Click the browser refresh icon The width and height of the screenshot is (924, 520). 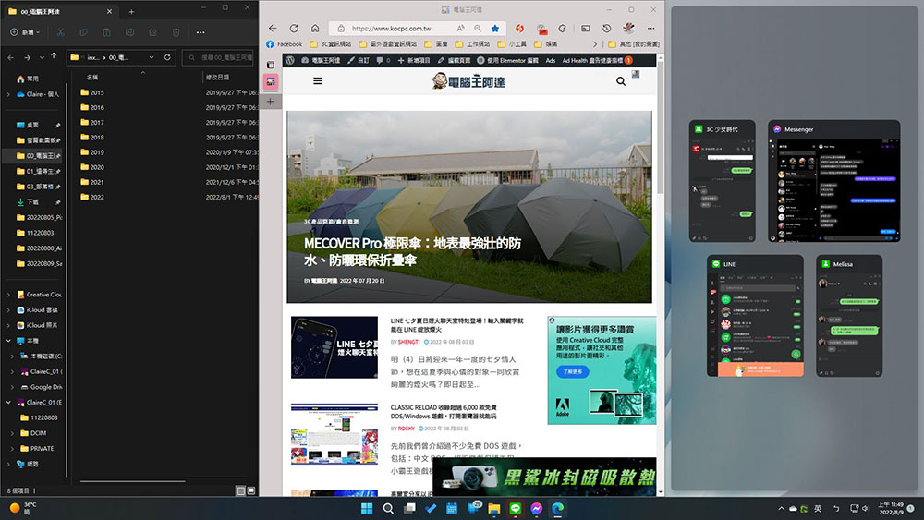(x=294, y=29)
